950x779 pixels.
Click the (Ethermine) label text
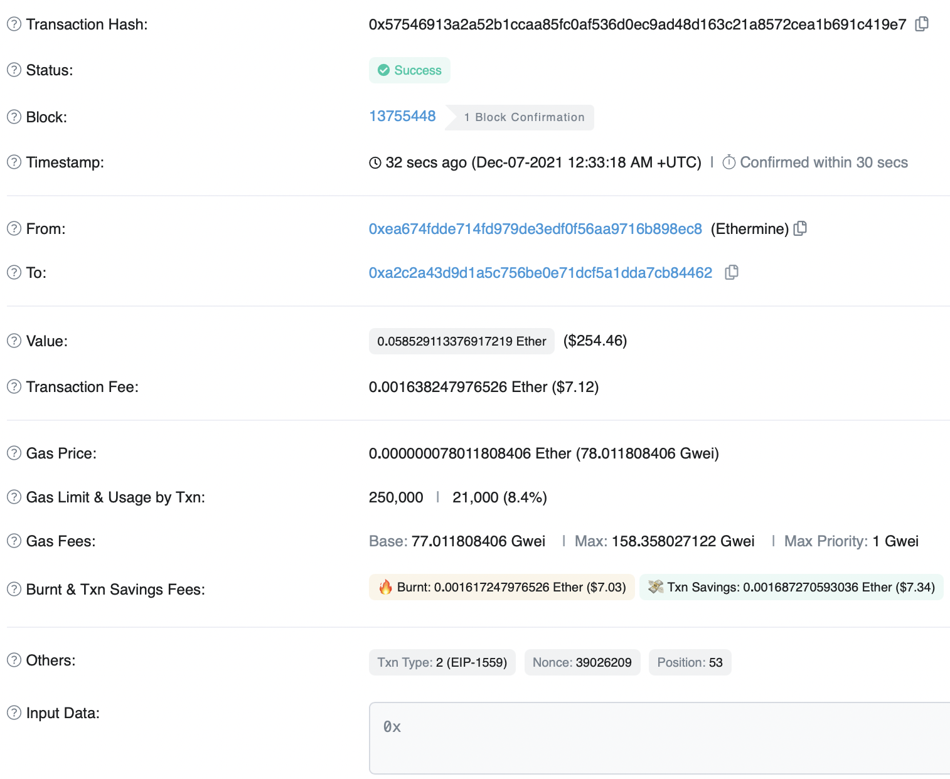coord(750,229)
